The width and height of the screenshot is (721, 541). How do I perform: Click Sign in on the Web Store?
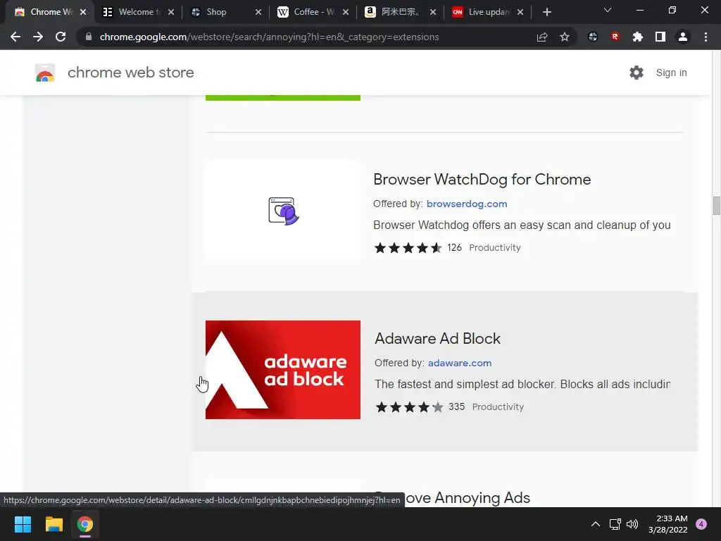[671, 73]
